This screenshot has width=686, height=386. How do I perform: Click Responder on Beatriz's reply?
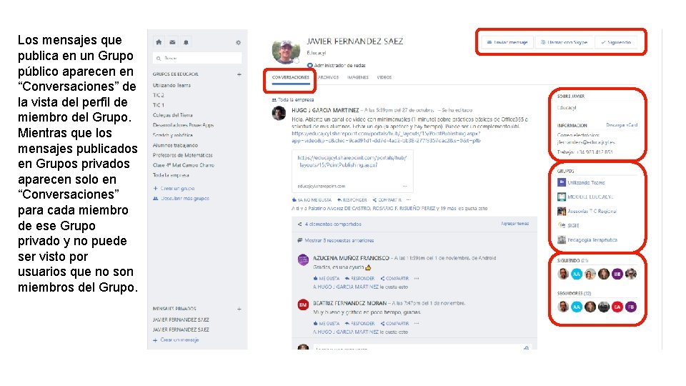(359, 323)
